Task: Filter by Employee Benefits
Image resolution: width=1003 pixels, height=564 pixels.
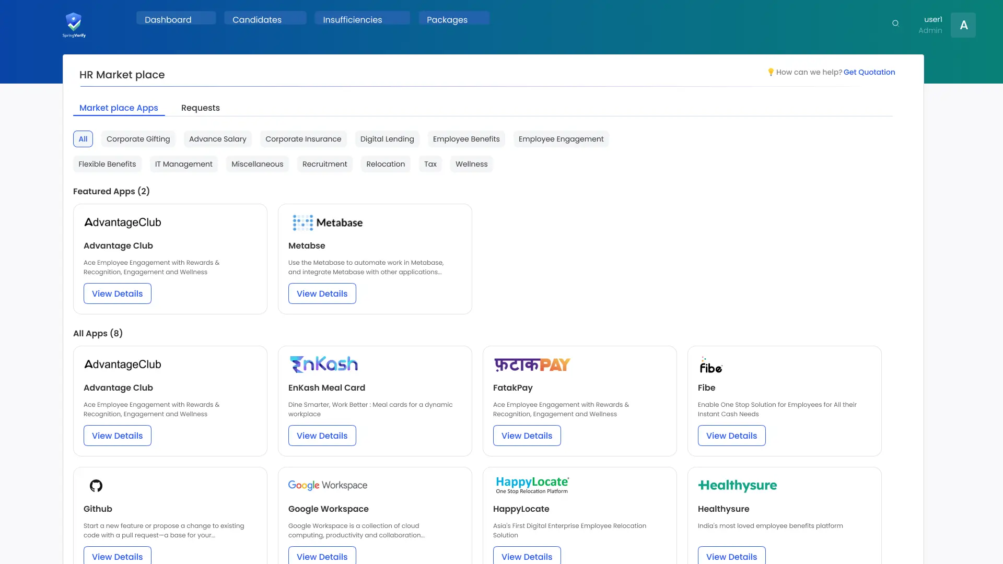Action: coord(466,139)
